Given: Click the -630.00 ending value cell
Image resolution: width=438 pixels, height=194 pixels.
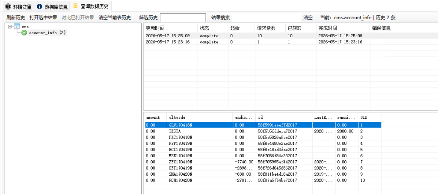Looking at the screenshot, I should pos(242,174).
